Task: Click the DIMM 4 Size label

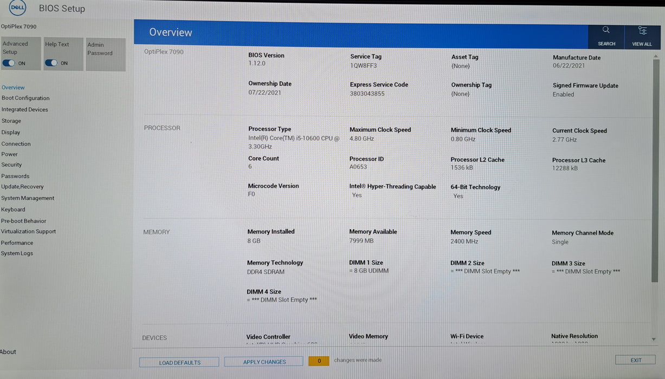Action: point(264,291)
